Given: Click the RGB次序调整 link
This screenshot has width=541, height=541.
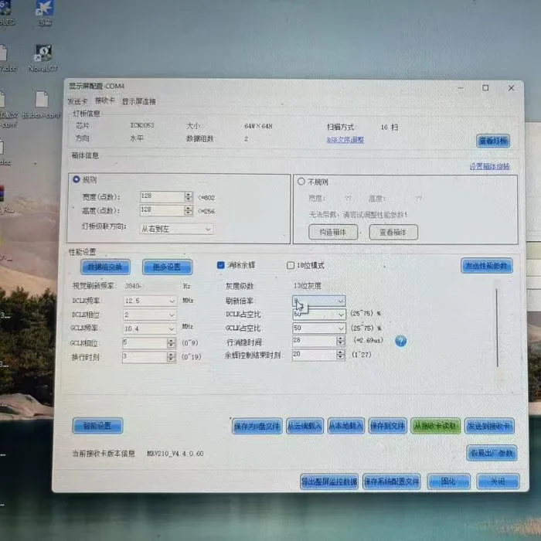Looking at the screenshot, I should (x=345, y=140).
